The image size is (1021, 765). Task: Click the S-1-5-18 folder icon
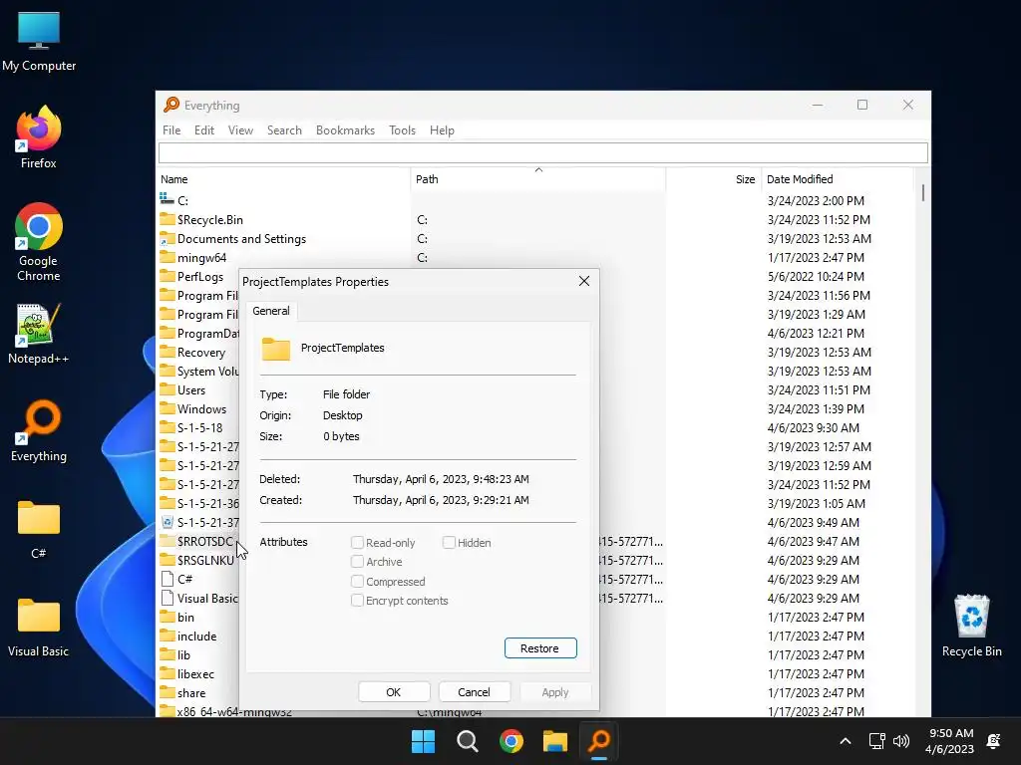coord(168,427)
